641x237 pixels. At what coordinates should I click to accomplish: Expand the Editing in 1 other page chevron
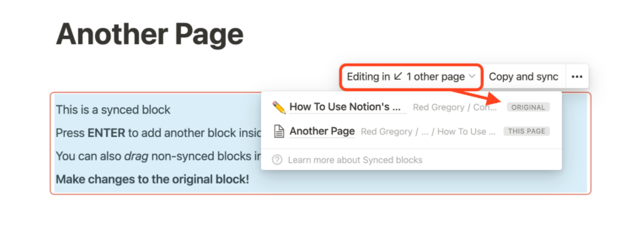471,77
